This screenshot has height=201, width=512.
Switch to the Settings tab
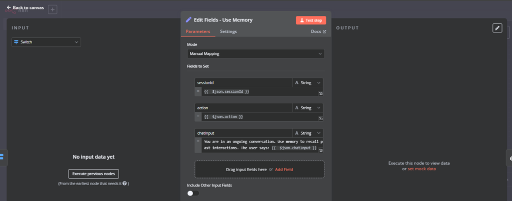coord(228,31)
